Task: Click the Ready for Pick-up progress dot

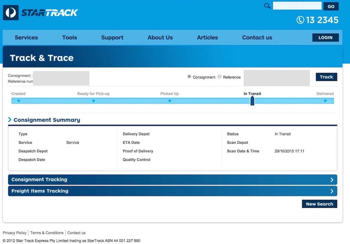Action: click(93, 101)
